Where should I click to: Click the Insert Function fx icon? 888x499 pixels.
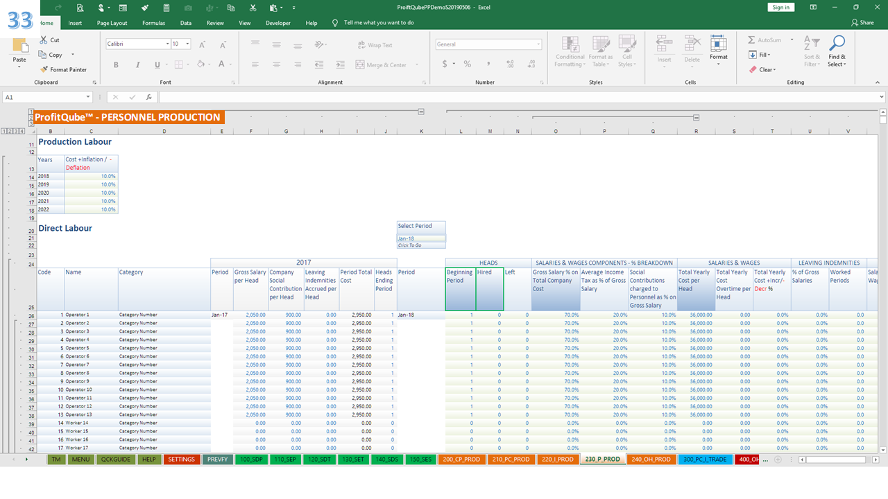tap(148, 97)
